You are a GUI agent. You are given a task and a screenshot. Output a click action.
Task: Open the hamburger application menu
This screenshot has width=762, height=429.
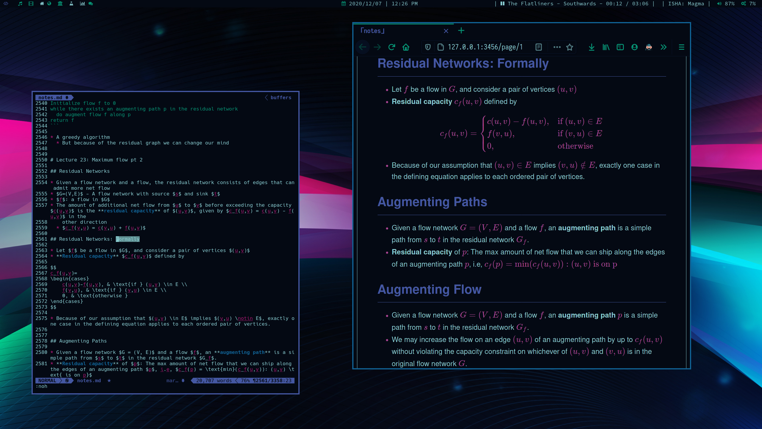tap(681, 47)
